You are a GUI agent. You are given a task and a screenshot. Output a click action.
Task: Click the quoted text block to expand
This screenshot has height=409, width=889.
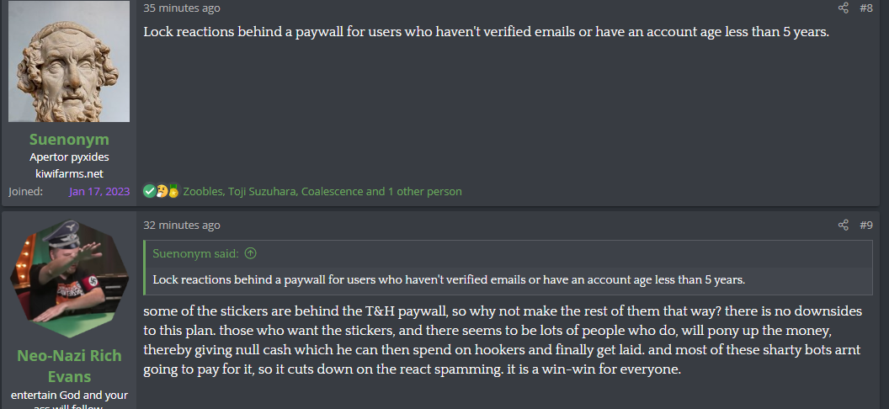508,280
